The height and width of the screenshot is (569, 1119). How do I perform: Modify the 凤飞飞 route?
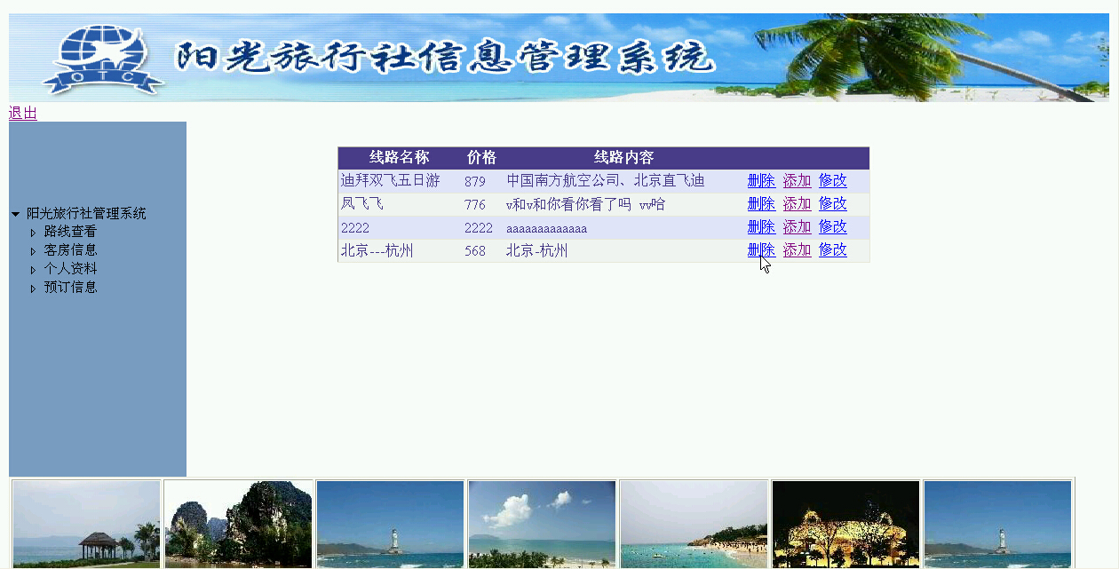coord(832,203)
